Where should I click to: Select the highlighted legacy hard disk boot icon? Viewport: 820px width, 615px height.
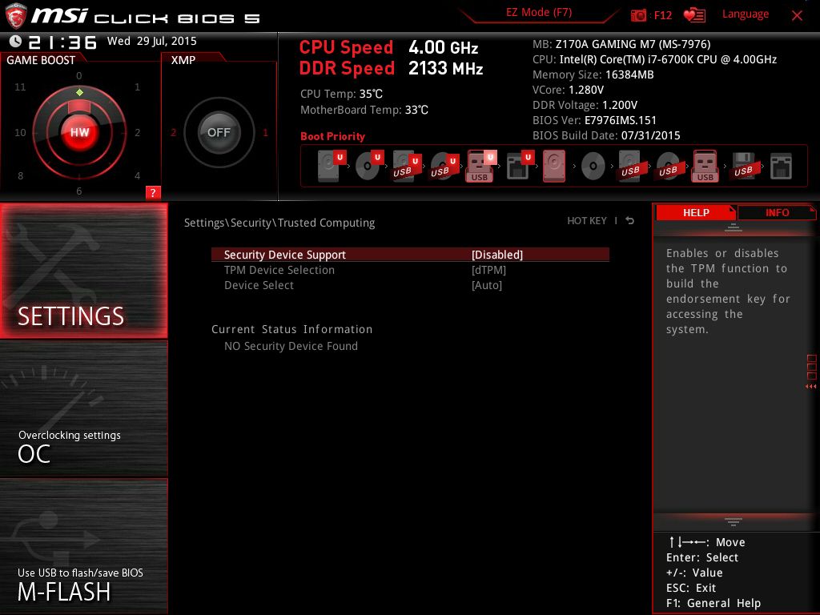tap(554, 166)
